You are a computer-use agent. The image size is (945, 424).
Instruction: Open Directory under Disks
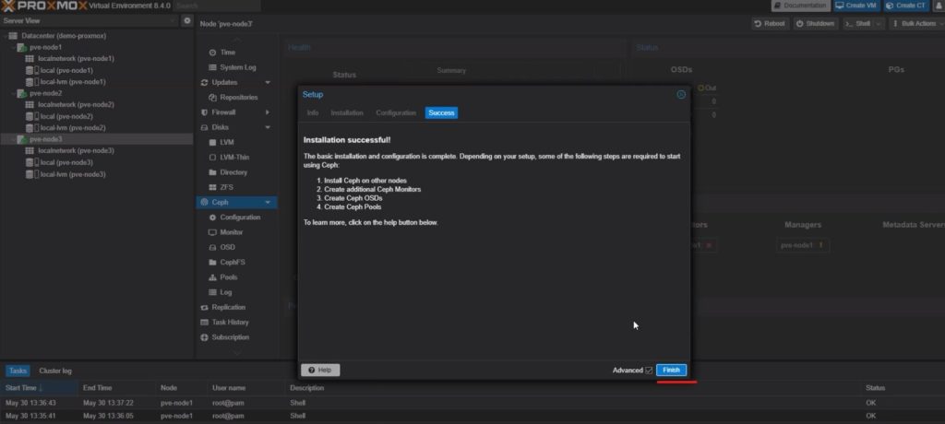click(x=233, y=172)
